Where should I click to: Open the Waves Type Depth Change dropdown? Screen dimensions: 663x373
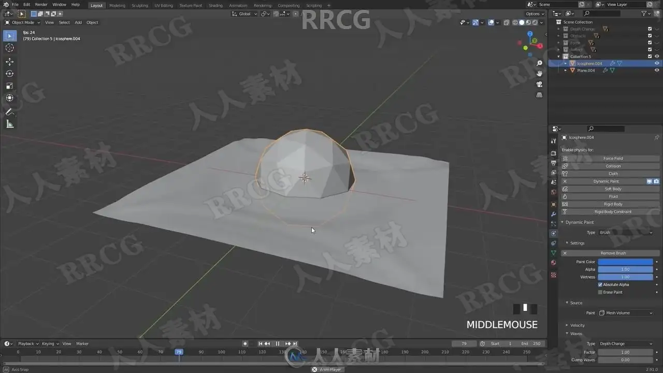[x=626, y=343]
